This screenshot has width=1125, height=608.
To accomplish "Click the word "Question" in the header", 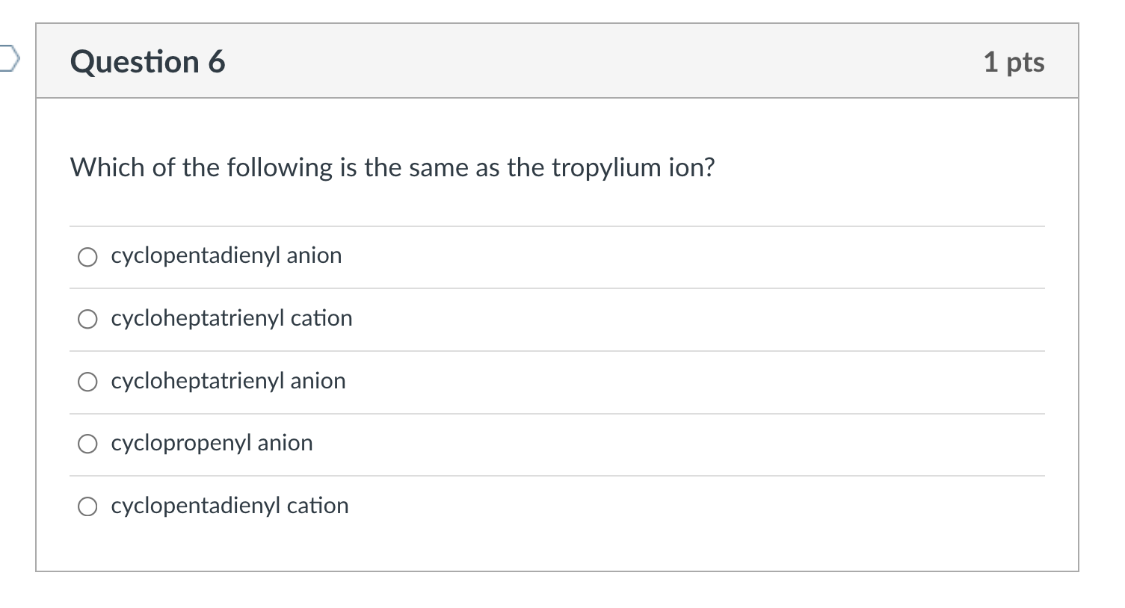I will (135, 61).
